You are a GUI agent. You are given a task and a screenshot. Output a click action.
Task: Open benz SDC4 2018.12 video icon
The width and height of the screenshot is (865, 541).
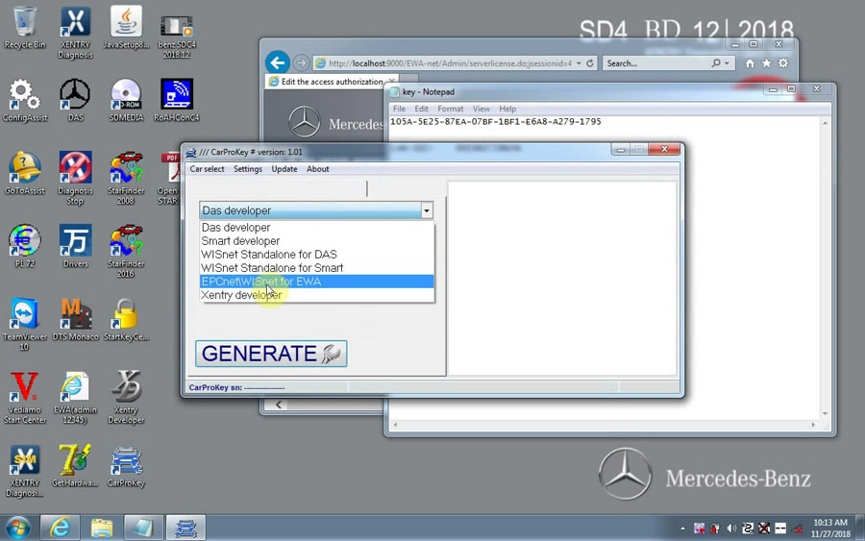[x=177, y=37]
